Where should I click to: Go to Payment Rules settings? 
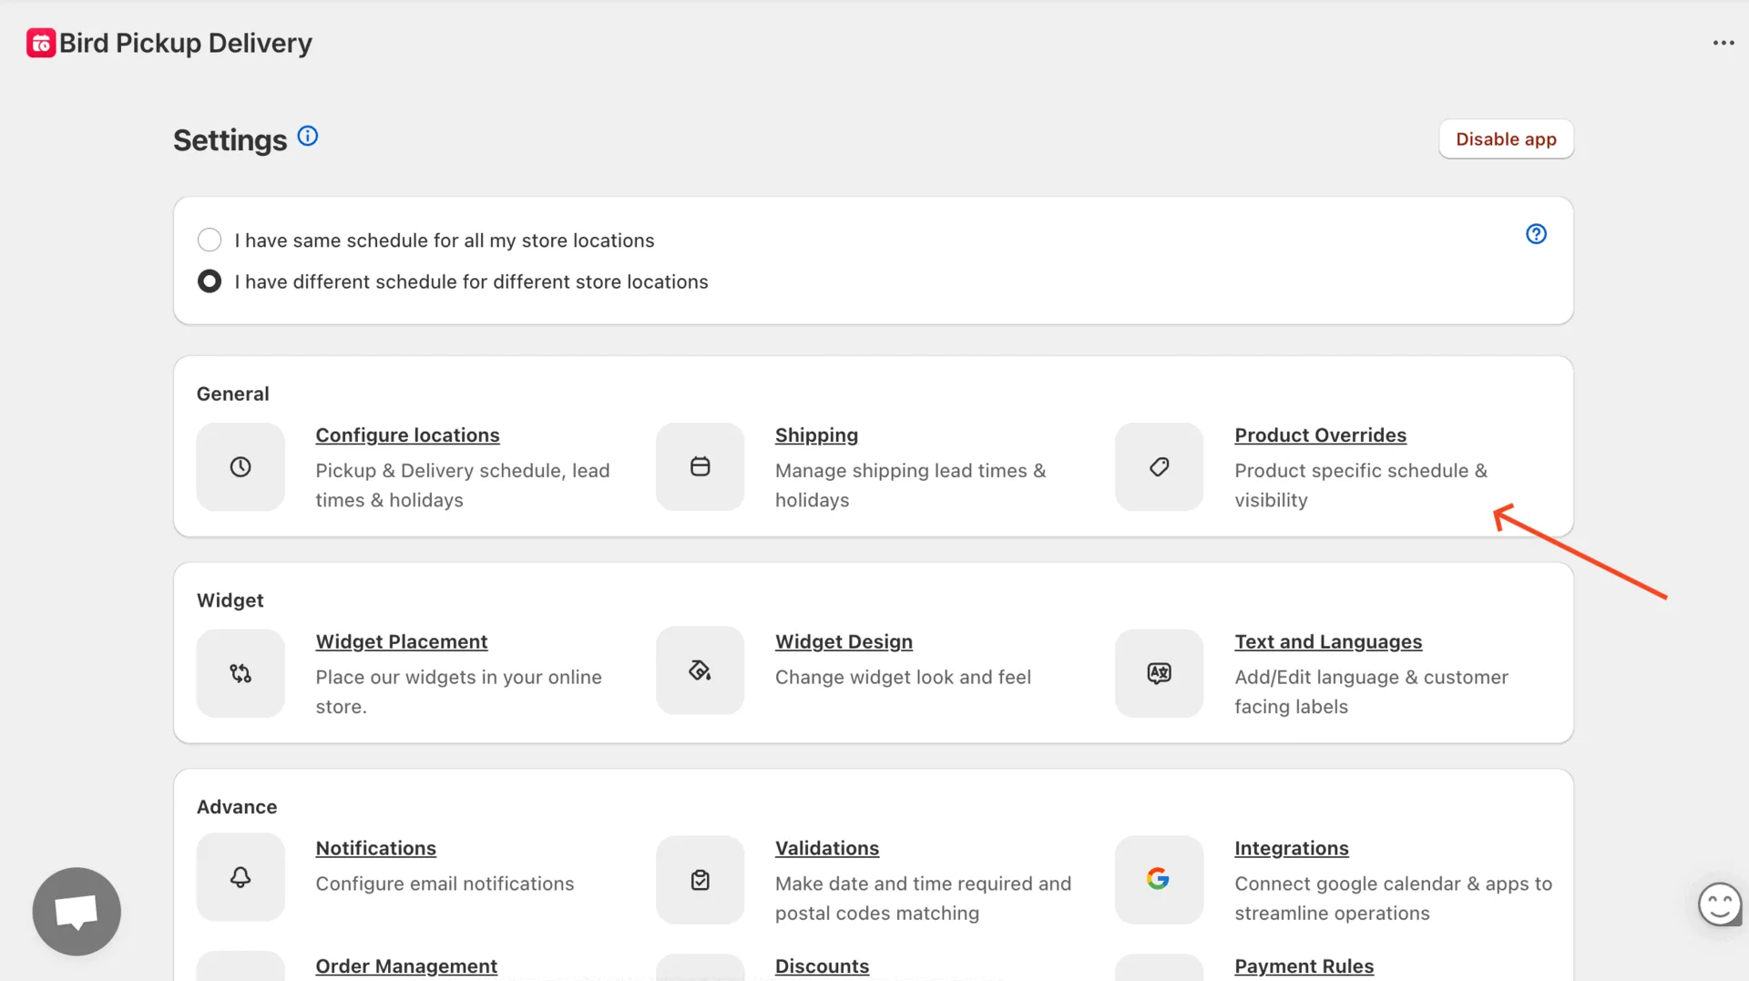(x=1304, y=966)
